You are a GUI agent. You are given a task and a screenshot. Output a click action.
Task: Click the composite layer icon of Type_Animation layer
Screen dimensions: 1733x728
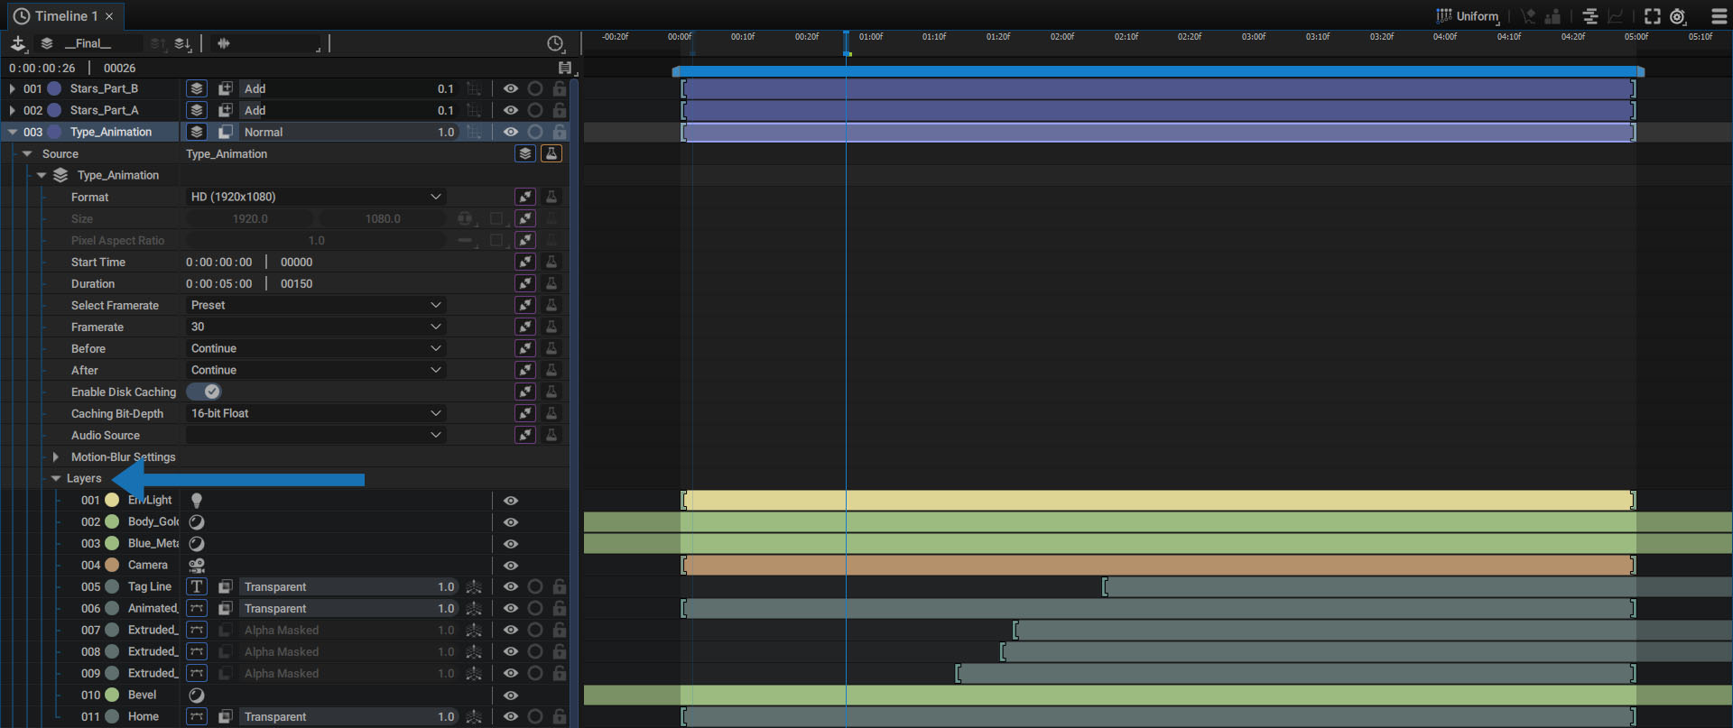coord(197,132)
